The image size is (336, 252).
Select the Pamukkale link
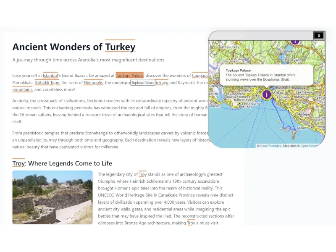pyautogui.click(x=23, y=83)
